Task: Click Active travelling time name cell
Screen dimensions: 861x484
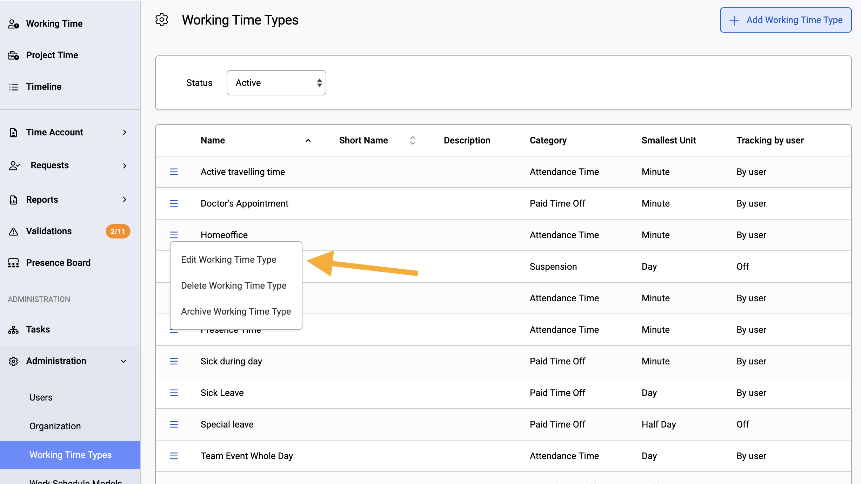Action: point(243,172)
